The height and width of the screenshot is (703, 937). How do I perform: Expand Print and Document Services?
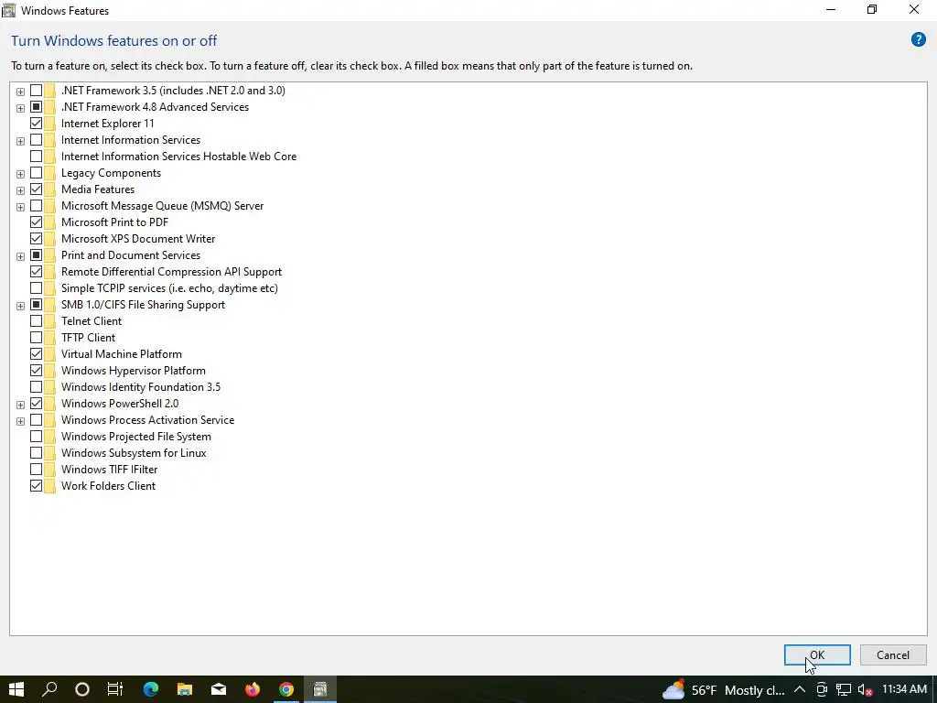[x=20, y=256]
